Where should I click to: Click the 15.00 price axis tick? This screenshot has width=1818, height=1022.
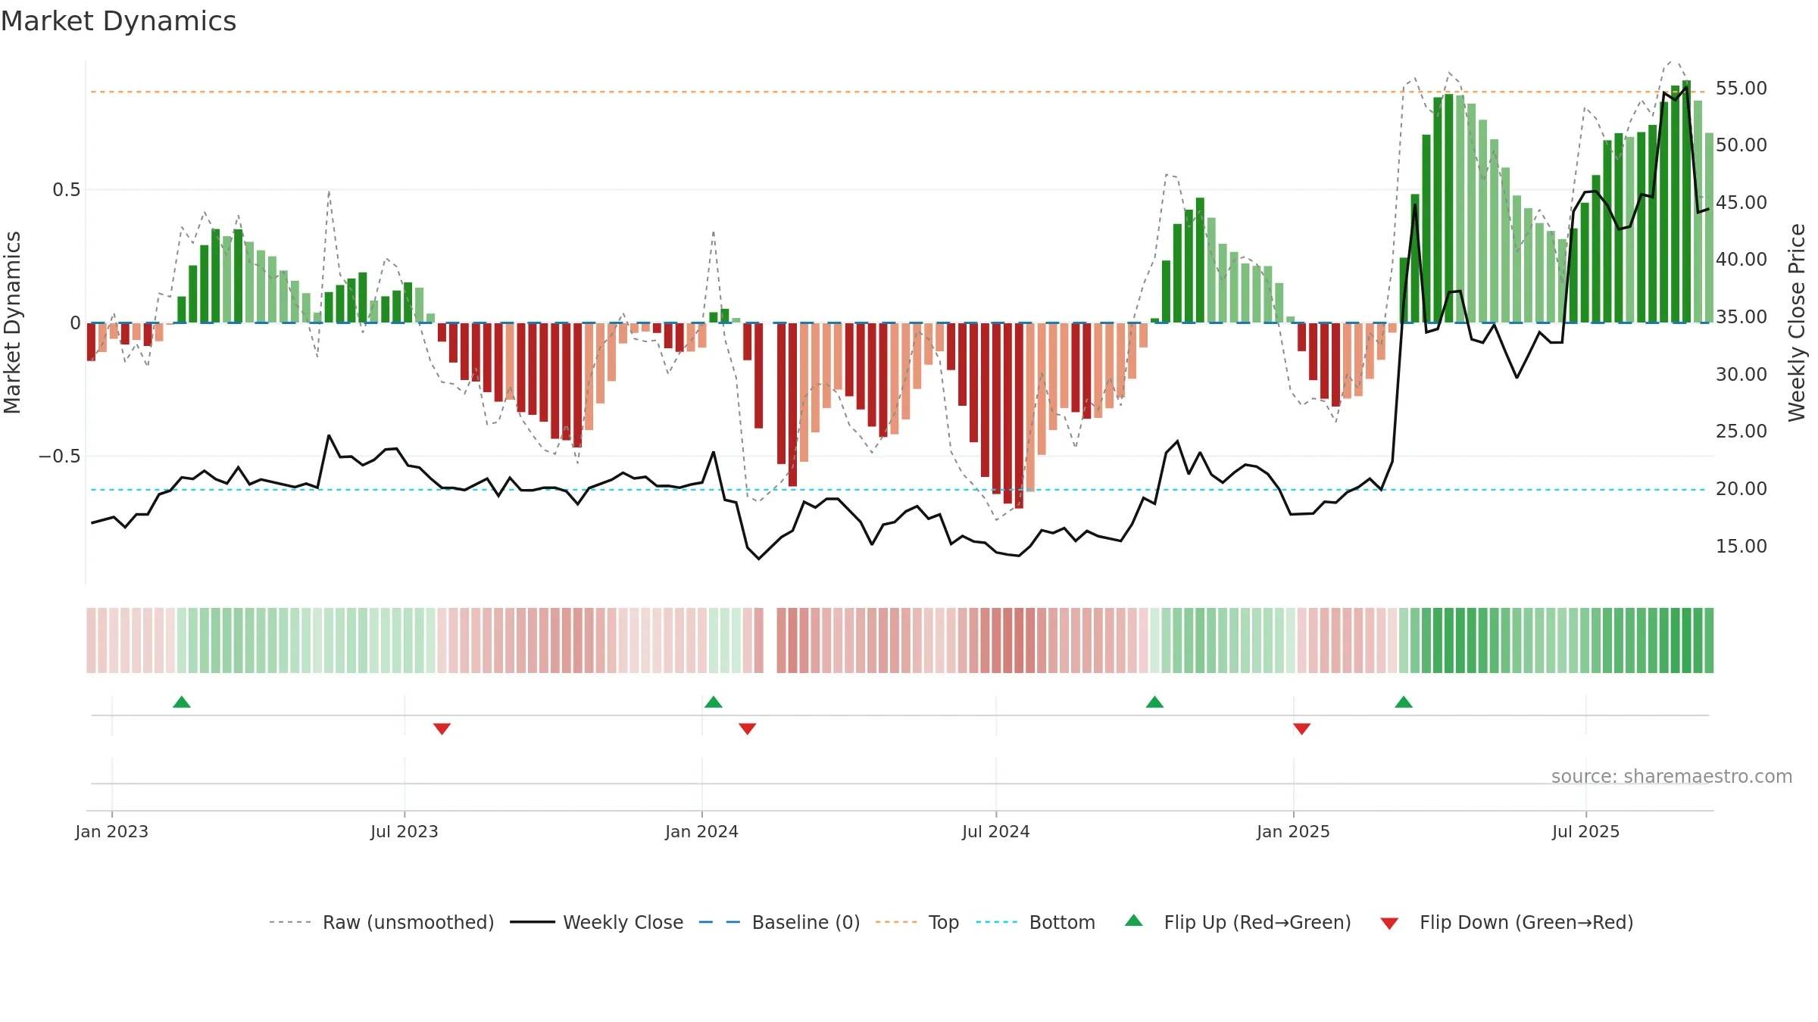[x=1741, y=546]
